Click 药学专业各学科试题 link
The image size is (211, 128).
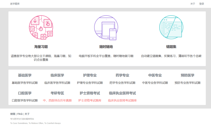122,83
